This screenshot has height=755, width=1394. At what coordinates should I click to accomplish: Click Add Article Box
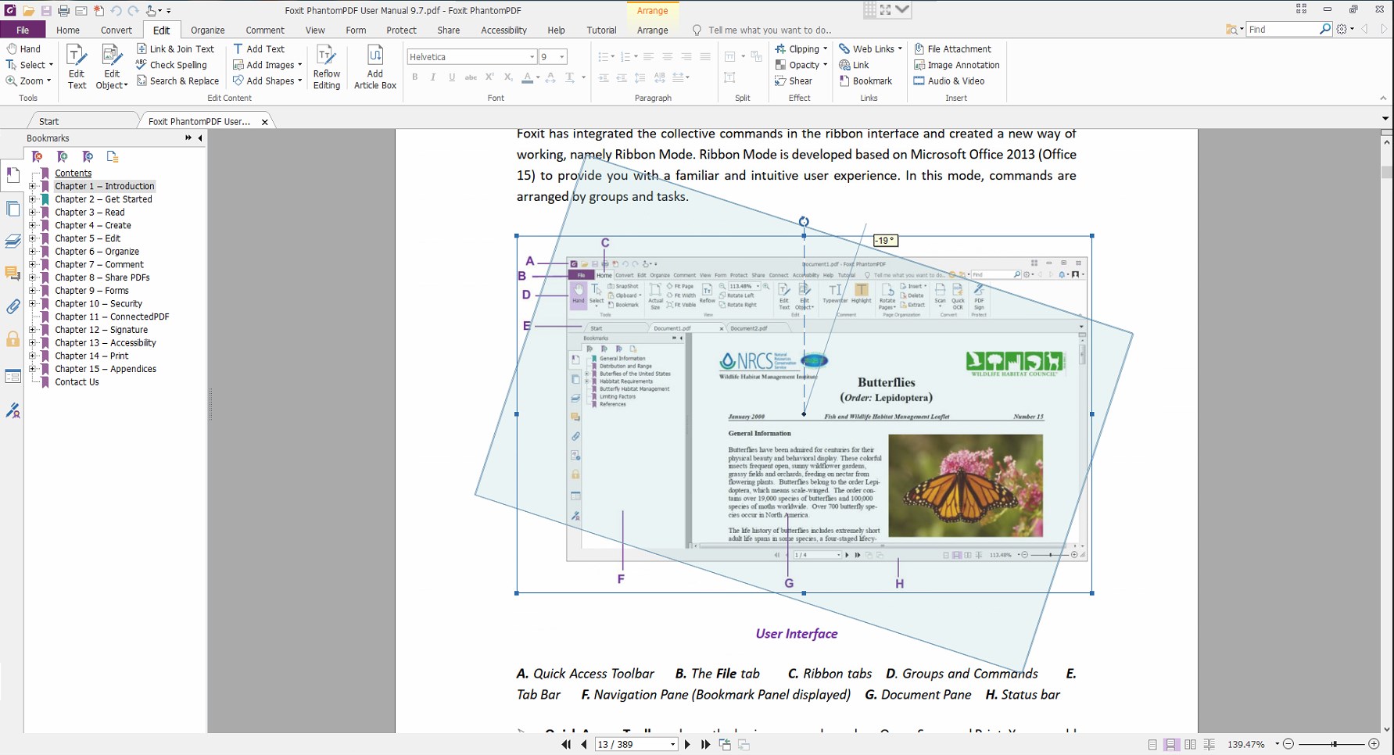[375, 67]
